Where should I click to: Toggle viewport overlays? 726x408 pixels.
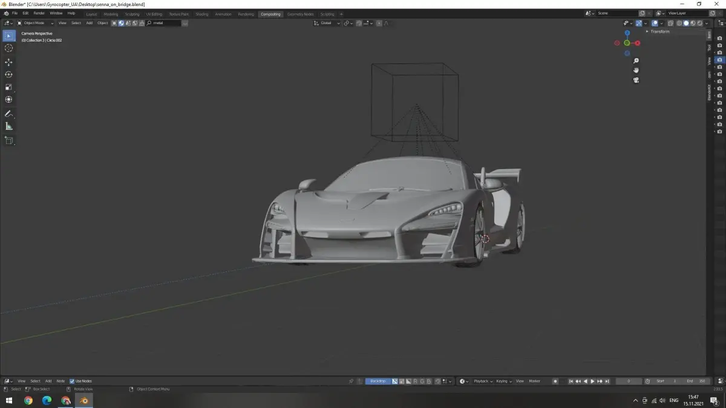coord(655,23)
